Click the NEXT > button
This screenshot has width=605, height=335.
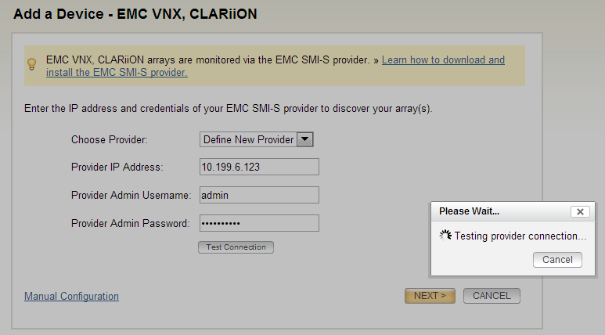430,296
